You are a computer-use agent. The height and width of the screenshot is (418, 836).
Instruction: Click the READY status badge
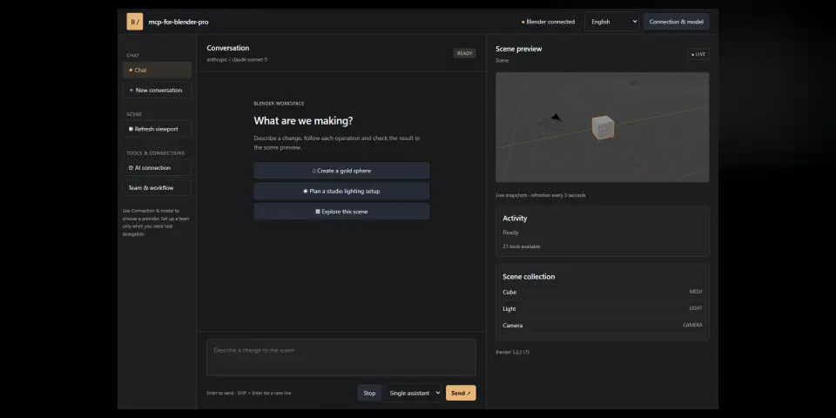pos(464,53)
